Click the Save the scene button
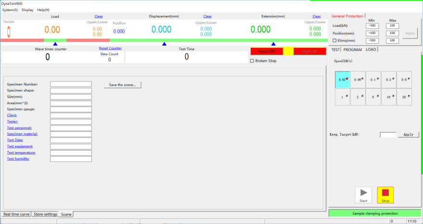This screenshot has width=423, height=224. pos(122,85)
